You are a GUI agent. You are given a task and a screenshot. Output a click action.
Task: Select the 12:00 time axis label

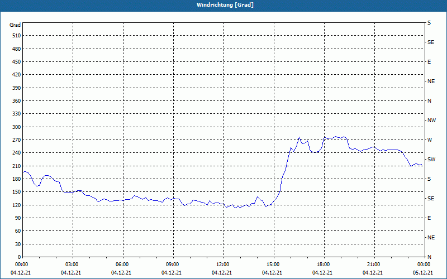click(223, 264)
